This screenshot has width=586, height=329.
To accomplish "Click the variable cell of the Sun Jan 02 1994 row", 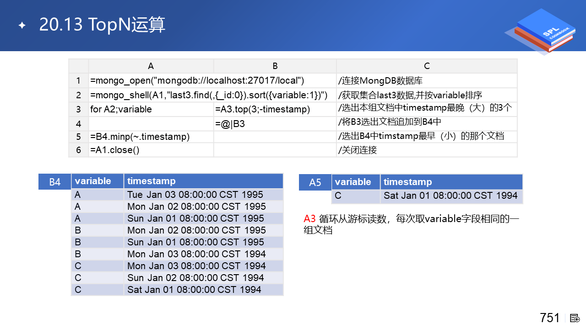I will pyautogui.click(x=98, y=277).
